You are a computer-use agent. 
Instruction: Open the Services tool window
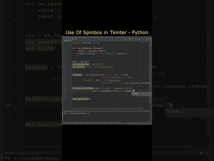(x=118, y=123)
